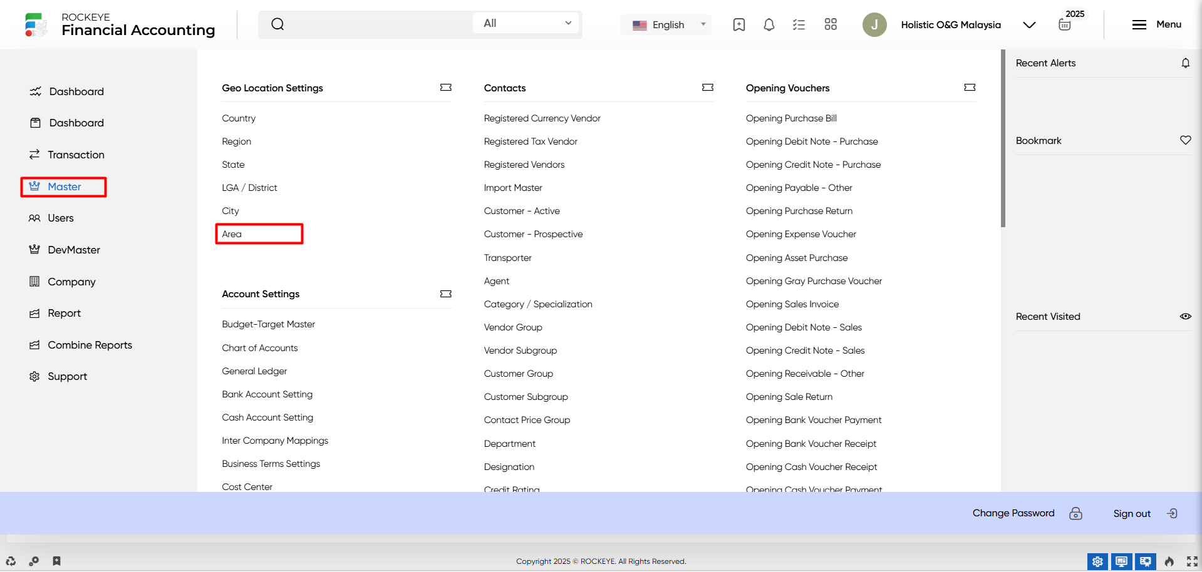Click the footer bookmark icon
The image size is (1202, 572).
[56, 561]
